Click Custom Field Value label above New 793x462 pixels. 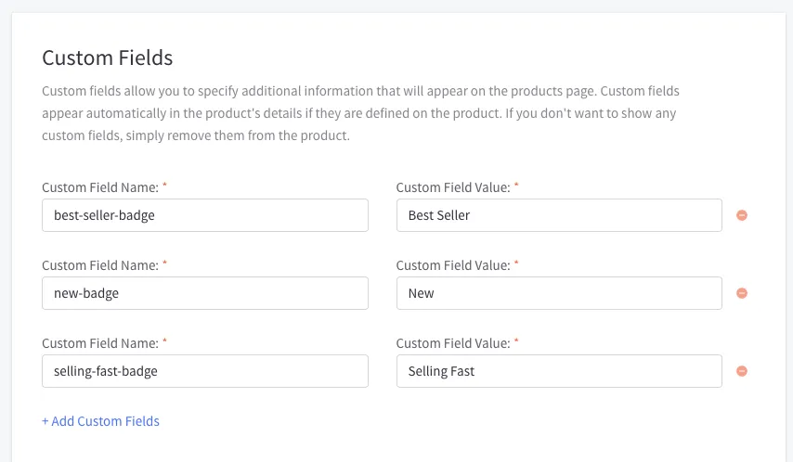(x=452, y=265)
